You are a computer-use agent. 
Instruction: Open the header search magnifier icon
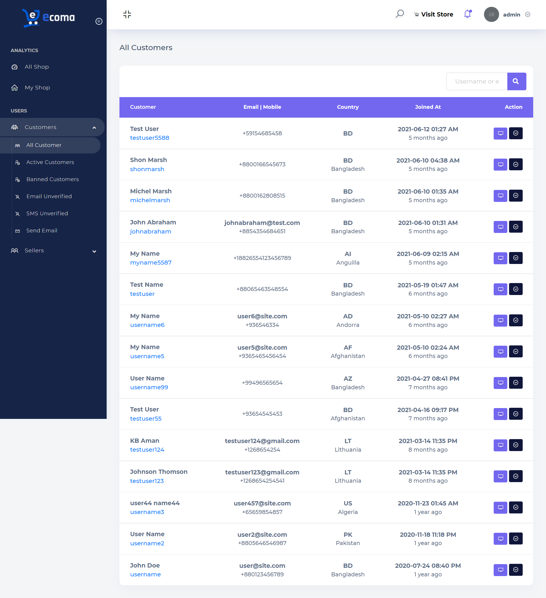click(x=399, y=14)
